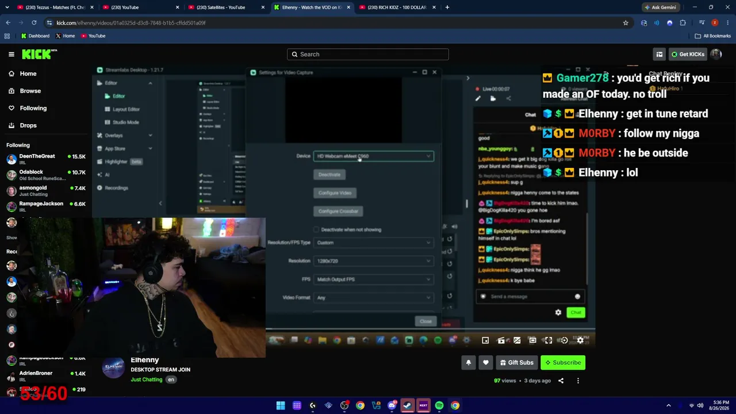Open Elhenny's channel avatar
Viewport: 736px width, 414px height.
113,367
